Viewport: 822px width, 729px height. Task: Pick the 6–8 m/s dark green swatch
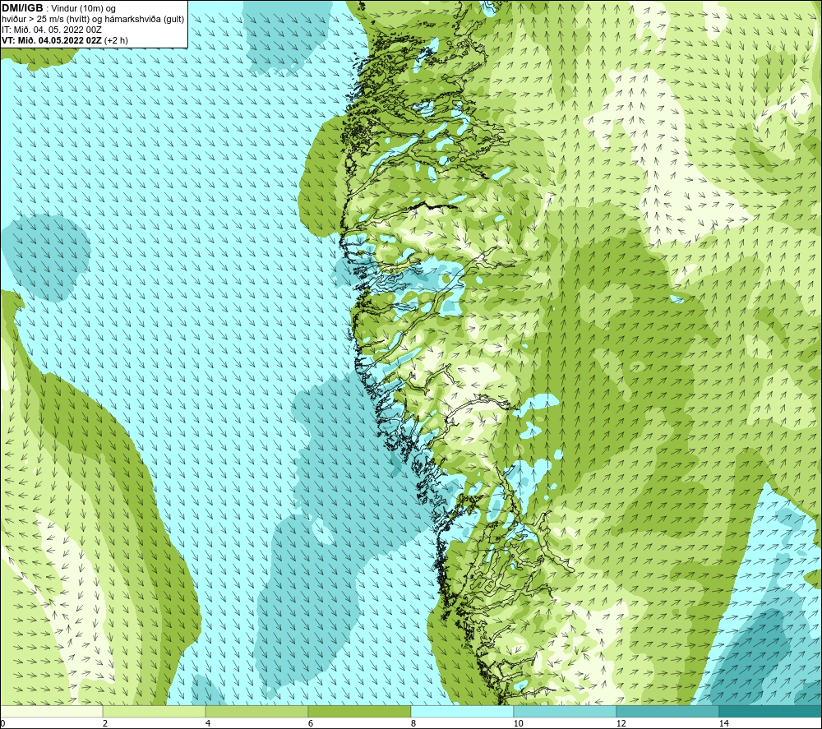[x=360, y=711]
